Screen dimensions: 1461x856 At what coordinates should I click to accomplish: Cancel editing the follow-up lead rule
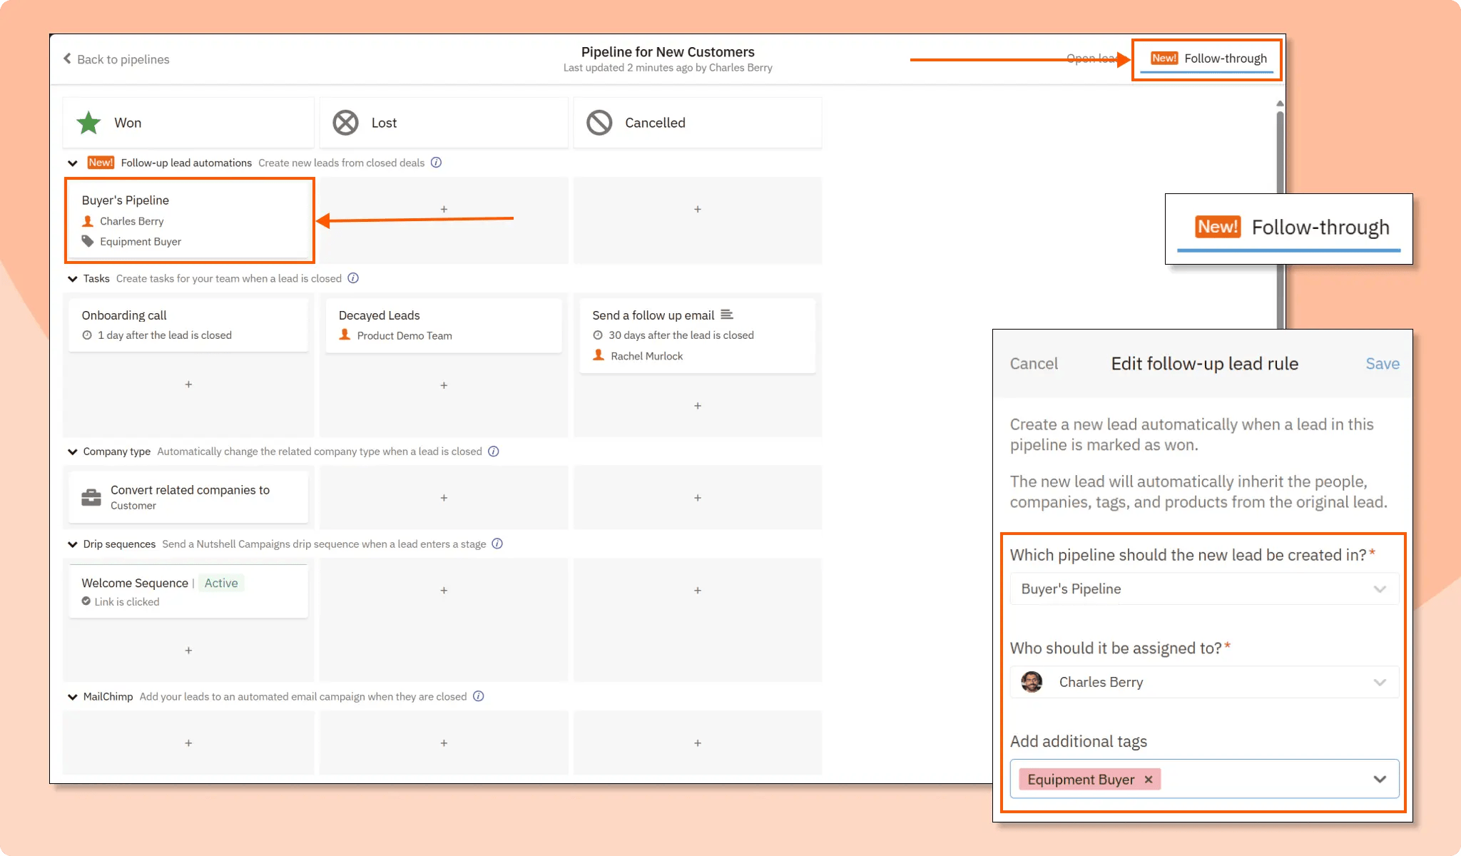tap(1033, 364)
